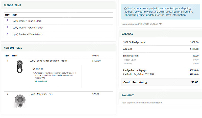Open the Magnifier Lens product thumbnail

(19, 101)
